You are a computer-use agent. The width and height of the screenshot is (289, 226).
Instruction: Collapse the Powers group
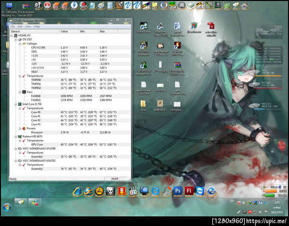[x=20, y=129]
